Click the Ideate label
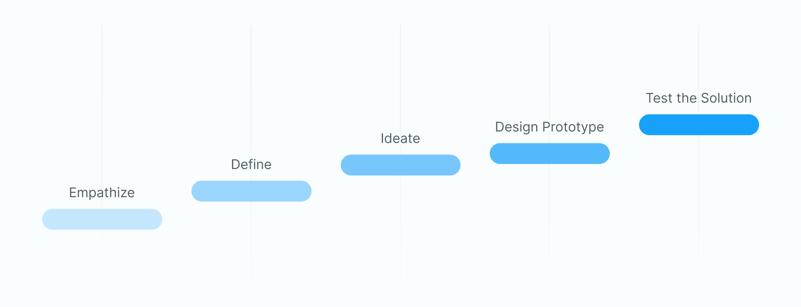 coord(400,138)
